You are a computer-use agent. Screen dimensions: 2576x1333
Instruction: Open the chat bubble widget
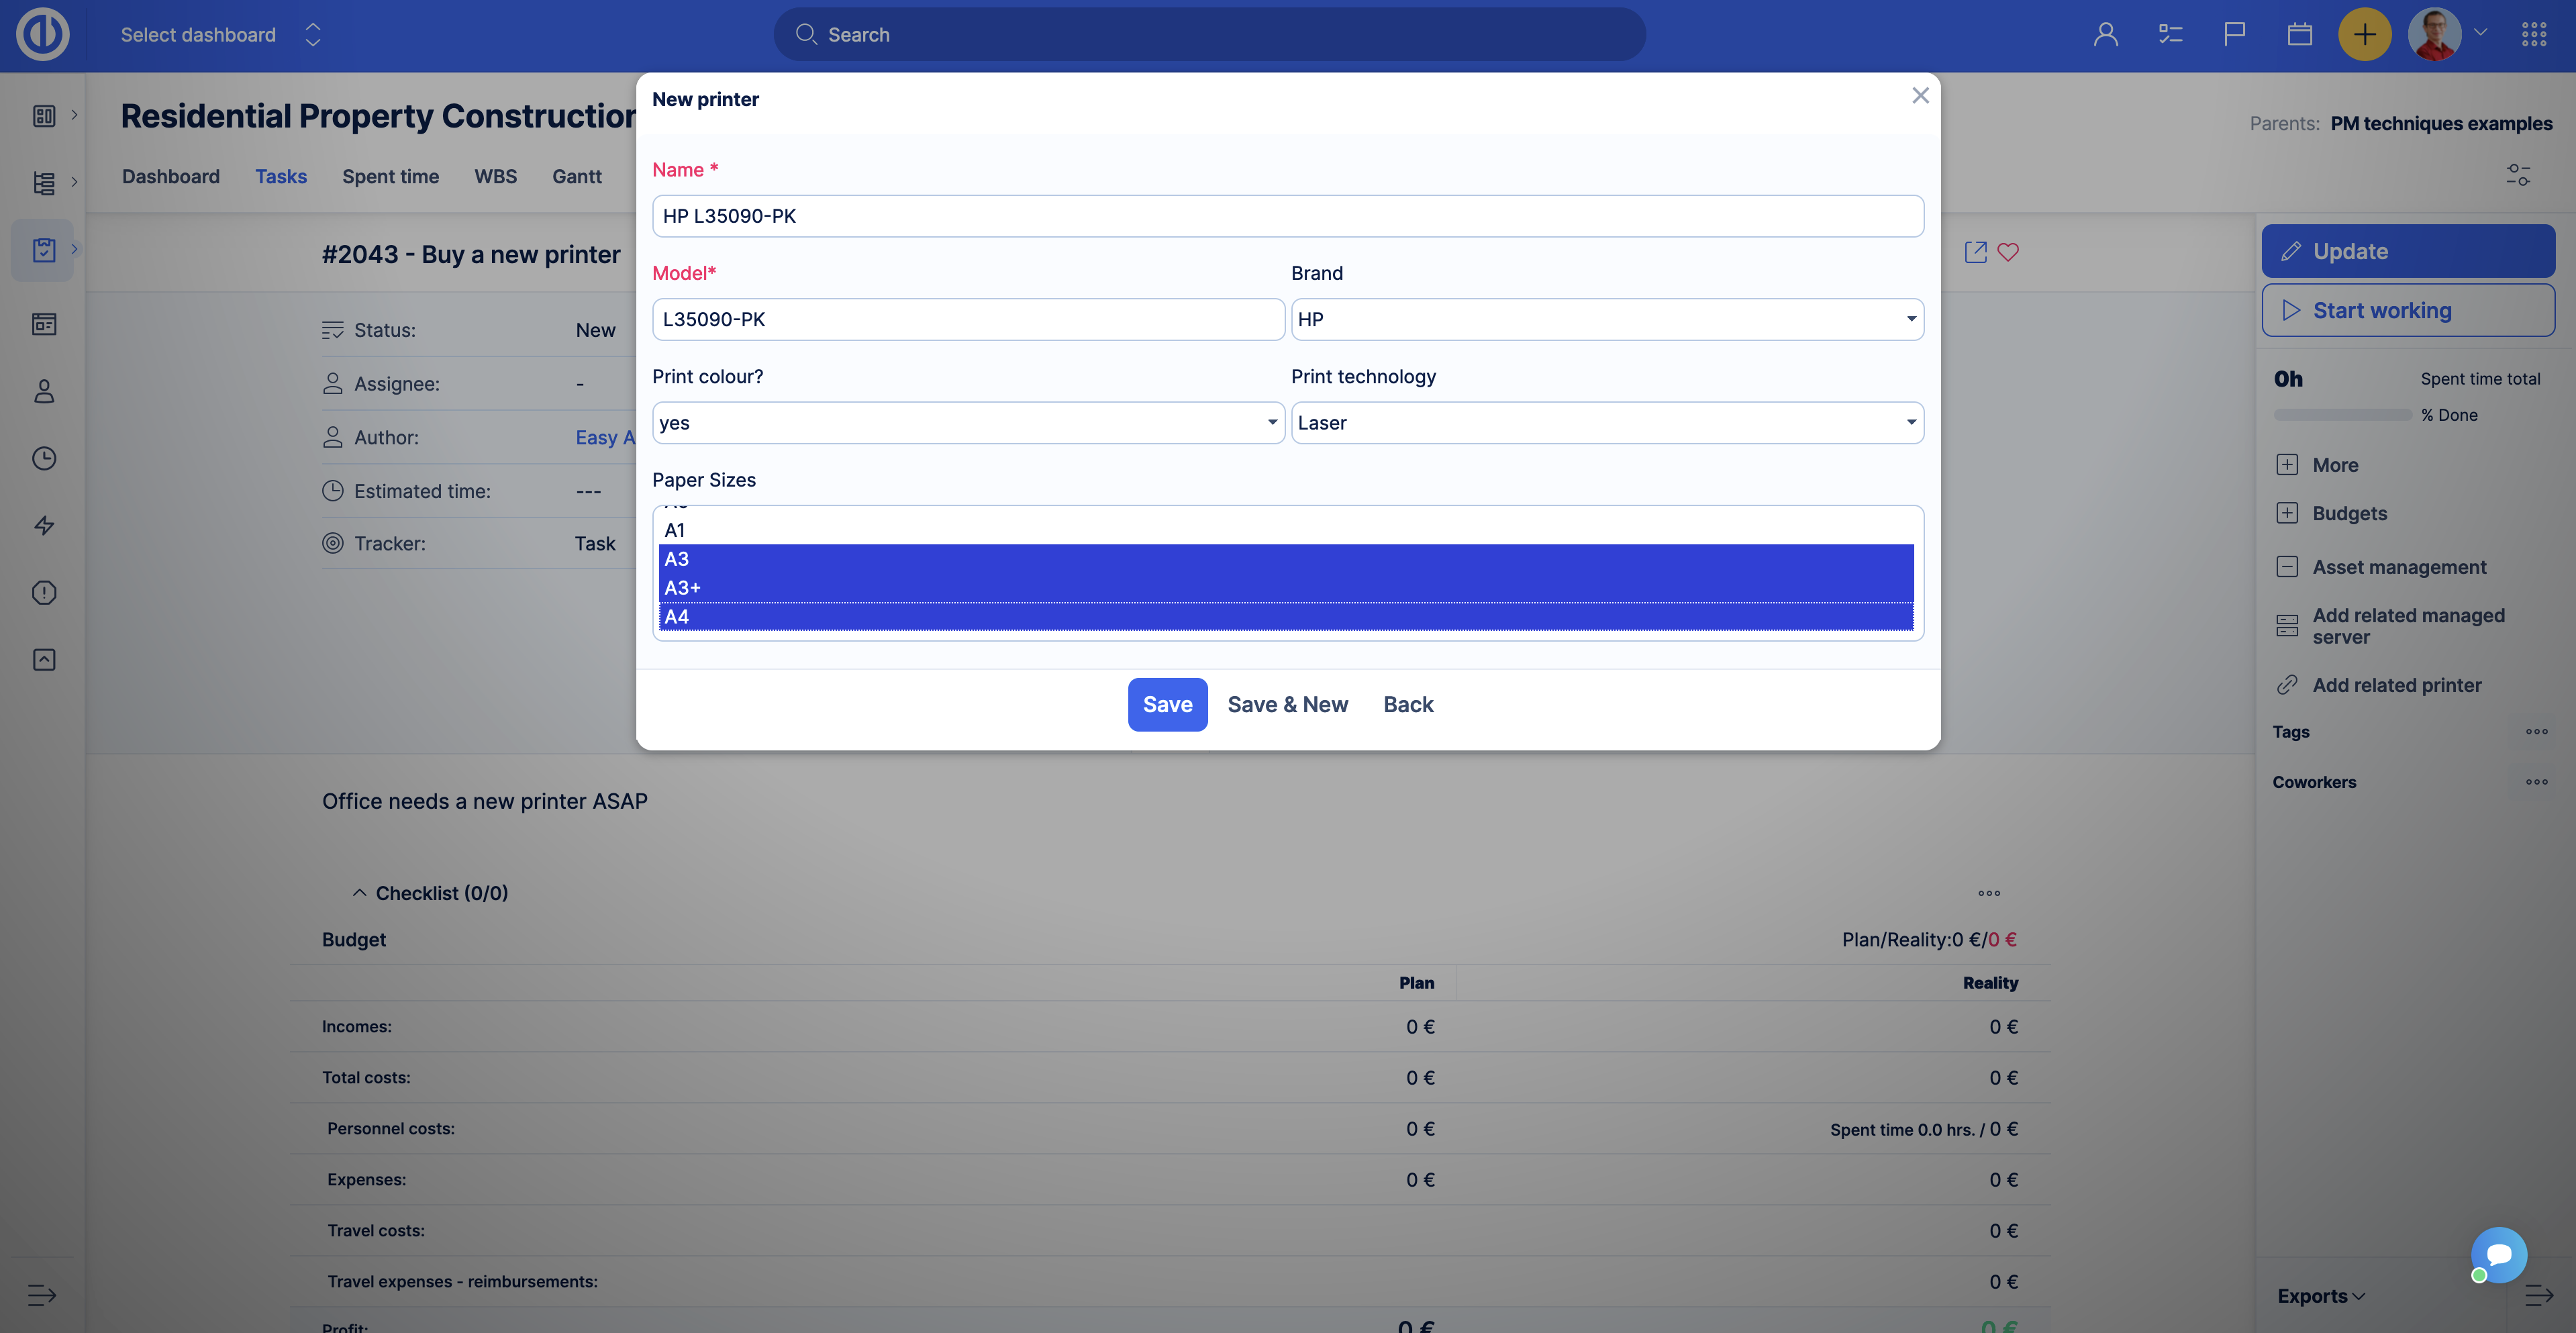click(2498, 1254)
